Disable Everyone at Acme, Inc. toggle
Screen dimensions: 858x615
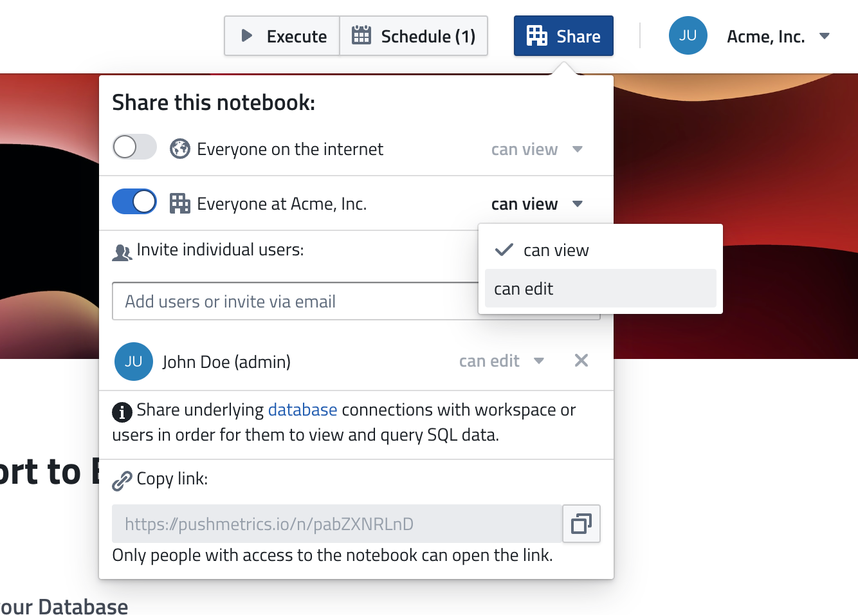tap(134, 202)
